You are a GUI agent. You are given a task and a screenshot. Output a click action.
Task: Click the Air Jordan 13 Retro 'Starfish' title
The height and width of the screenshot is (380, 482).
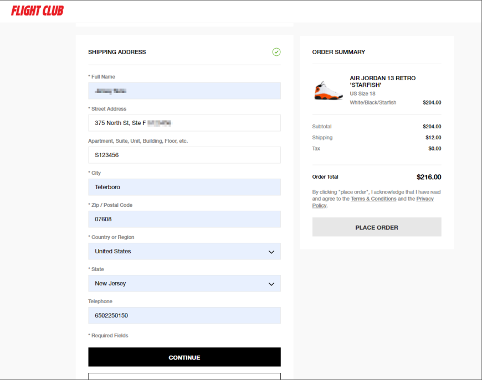[x=382, y=81]
